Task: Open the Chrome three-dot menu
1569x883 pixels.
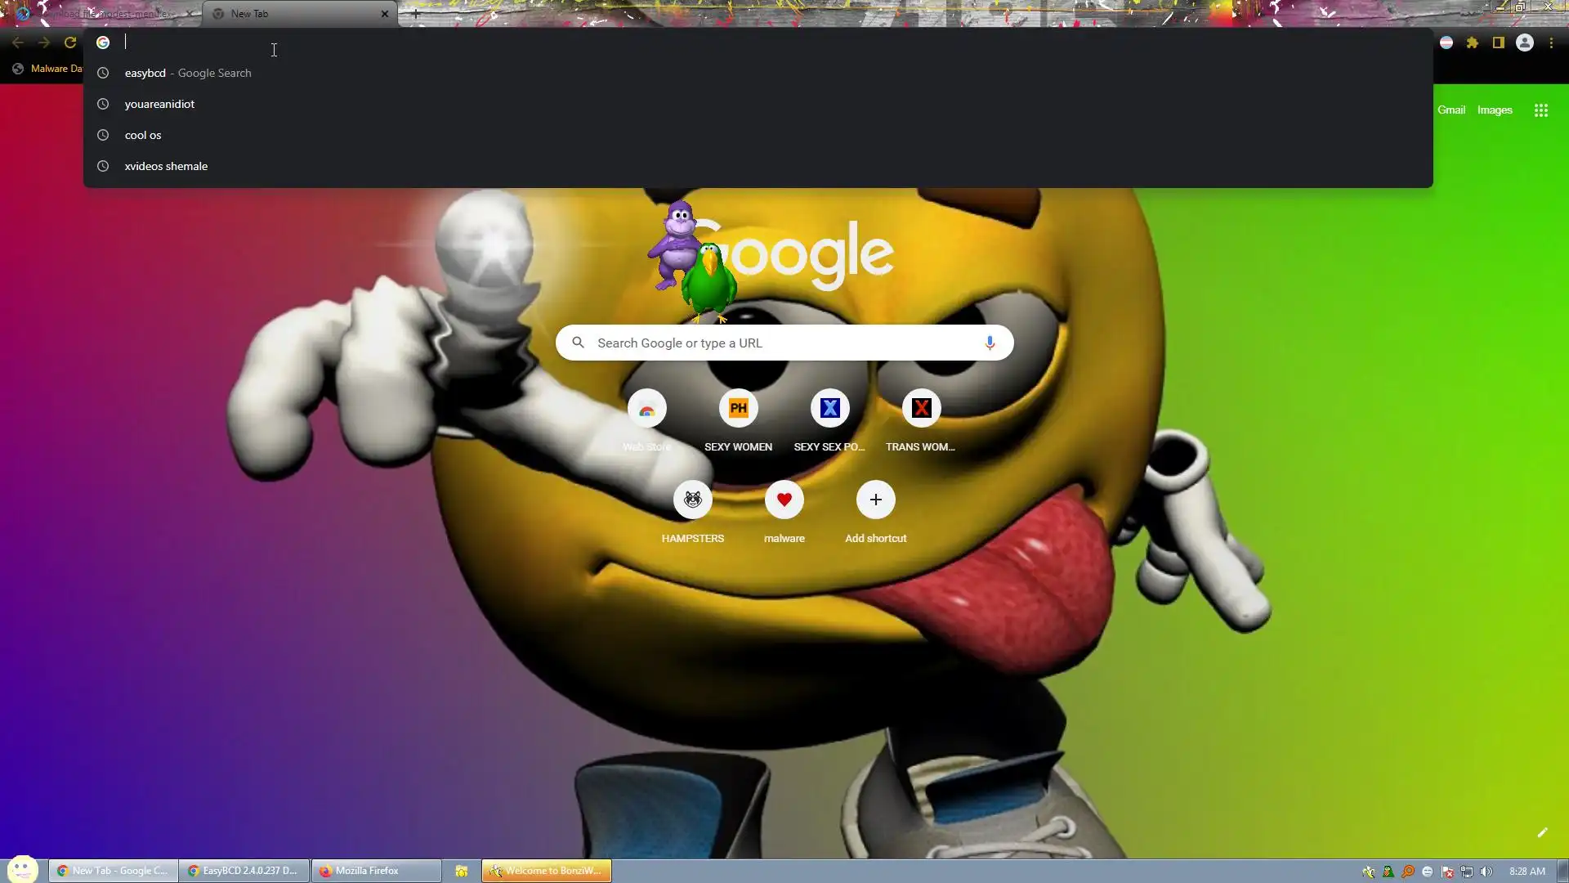Action: pos(1551,43)
